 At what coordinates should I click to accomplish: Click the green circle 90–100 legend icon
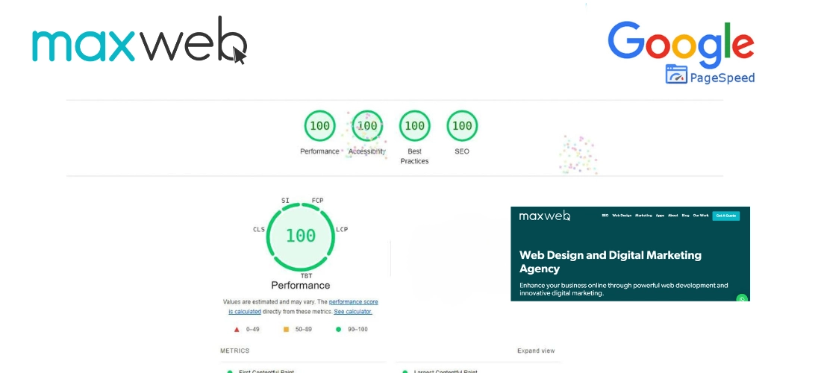pyautogui.click(x=338, y=329)
